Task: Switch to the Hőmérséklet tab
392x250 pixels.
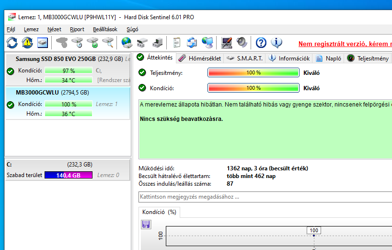Action: tap(200, 59)
